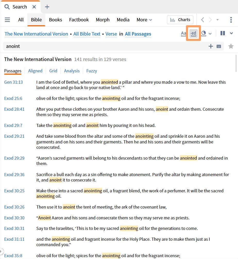Open the Analysis results view

coord(72,71)
